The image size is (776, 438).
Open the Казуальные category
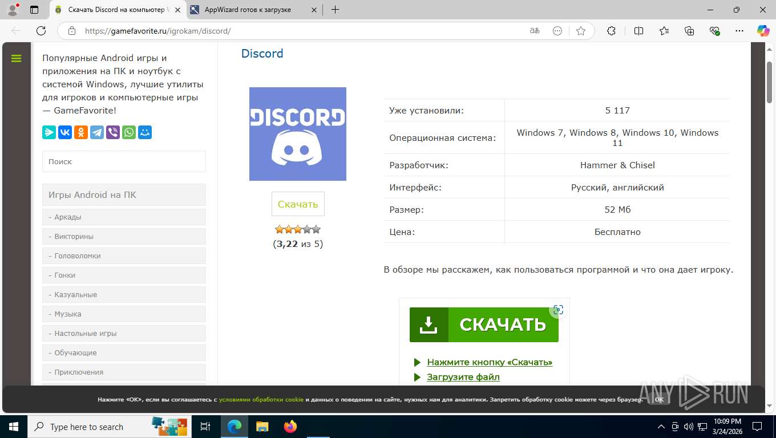pyautogui.click(x=124, y=294)
